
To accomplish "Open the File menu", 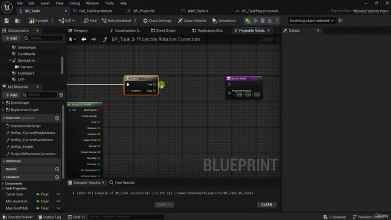I will pos(20,3).
